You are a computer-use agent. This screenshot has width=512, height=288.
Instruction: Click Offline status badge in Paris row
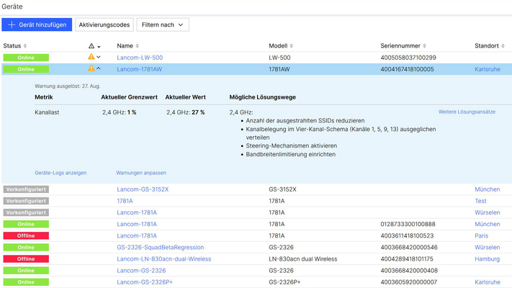click(26, 235)
